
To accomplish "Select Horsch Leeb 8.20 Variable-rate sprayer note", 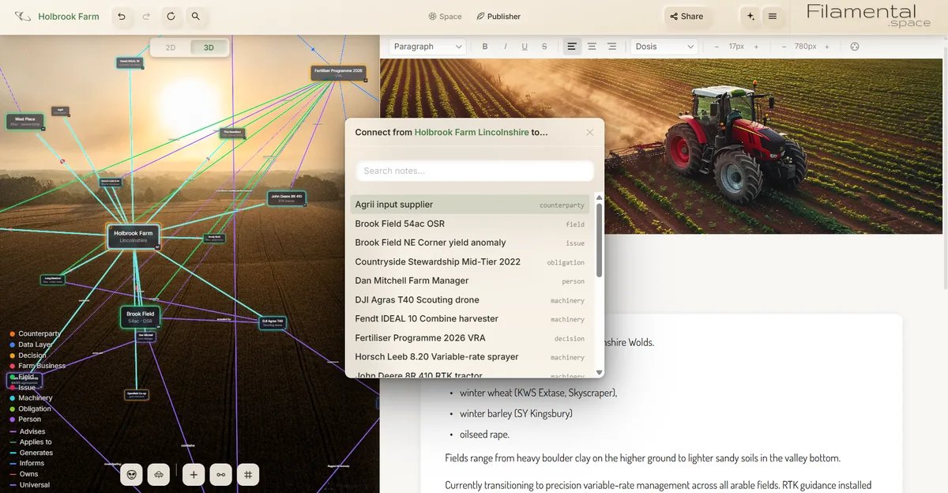I will 470,356.
